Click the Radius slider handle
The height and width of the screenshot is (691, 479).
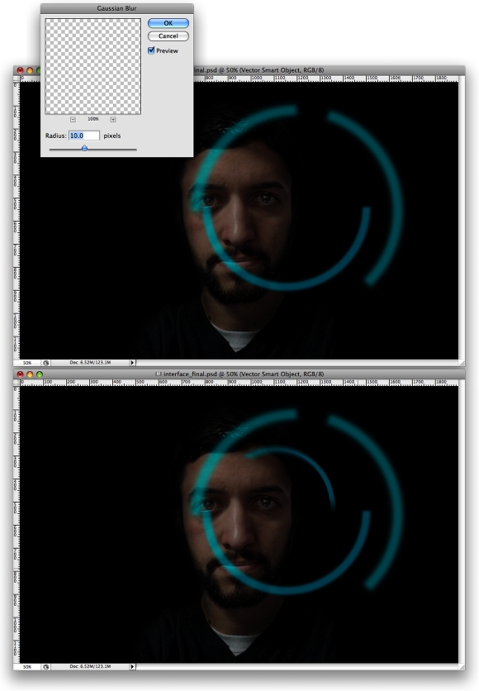pos(84,149)
